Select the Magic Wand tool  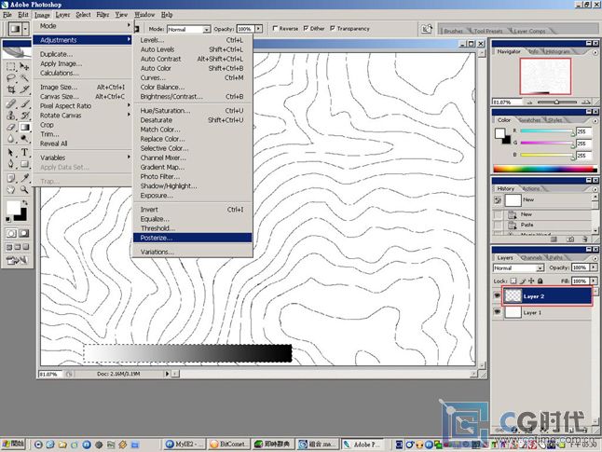pos(24,78)
